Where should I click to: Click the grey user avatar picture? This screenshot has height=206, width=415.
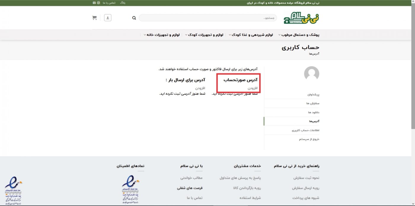click(x=311, y=74)
